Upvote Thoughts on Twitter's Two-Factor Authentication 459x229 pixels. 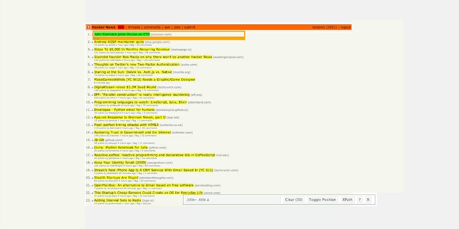[x=93, y=65]
